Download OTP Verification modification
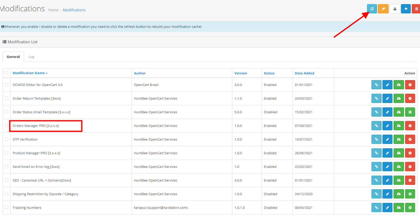 pyautogui.click(x=399, y=139)
